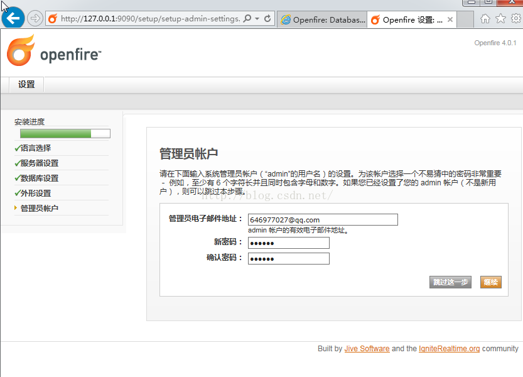Image resolution: width=523 pixels, height=377 pixels.
Task: Click the 管理员电子邮件地址 input field
Action: pos(323,220)
